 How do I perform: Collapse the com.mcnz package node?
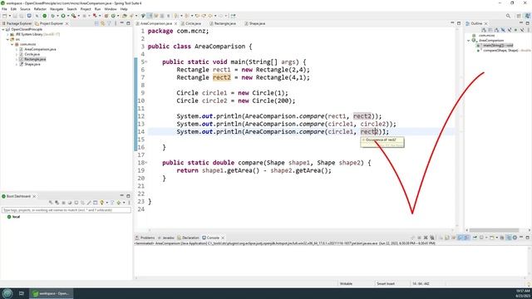coord(12,44)
